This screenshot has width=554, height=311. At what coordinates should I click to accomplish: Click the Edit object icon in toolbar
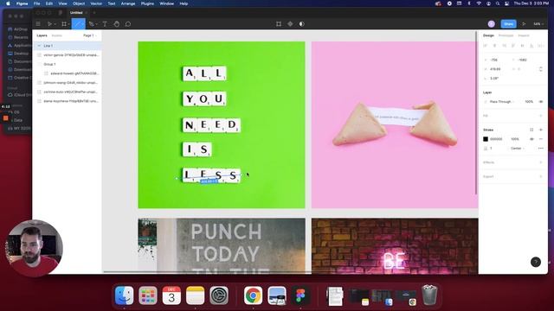279,24
